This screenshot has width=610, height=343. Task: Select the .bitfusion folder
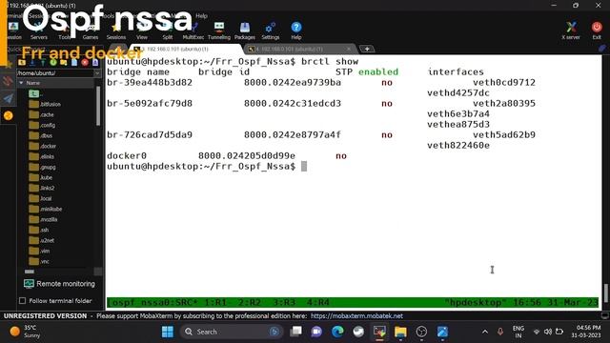coord(45,104)
